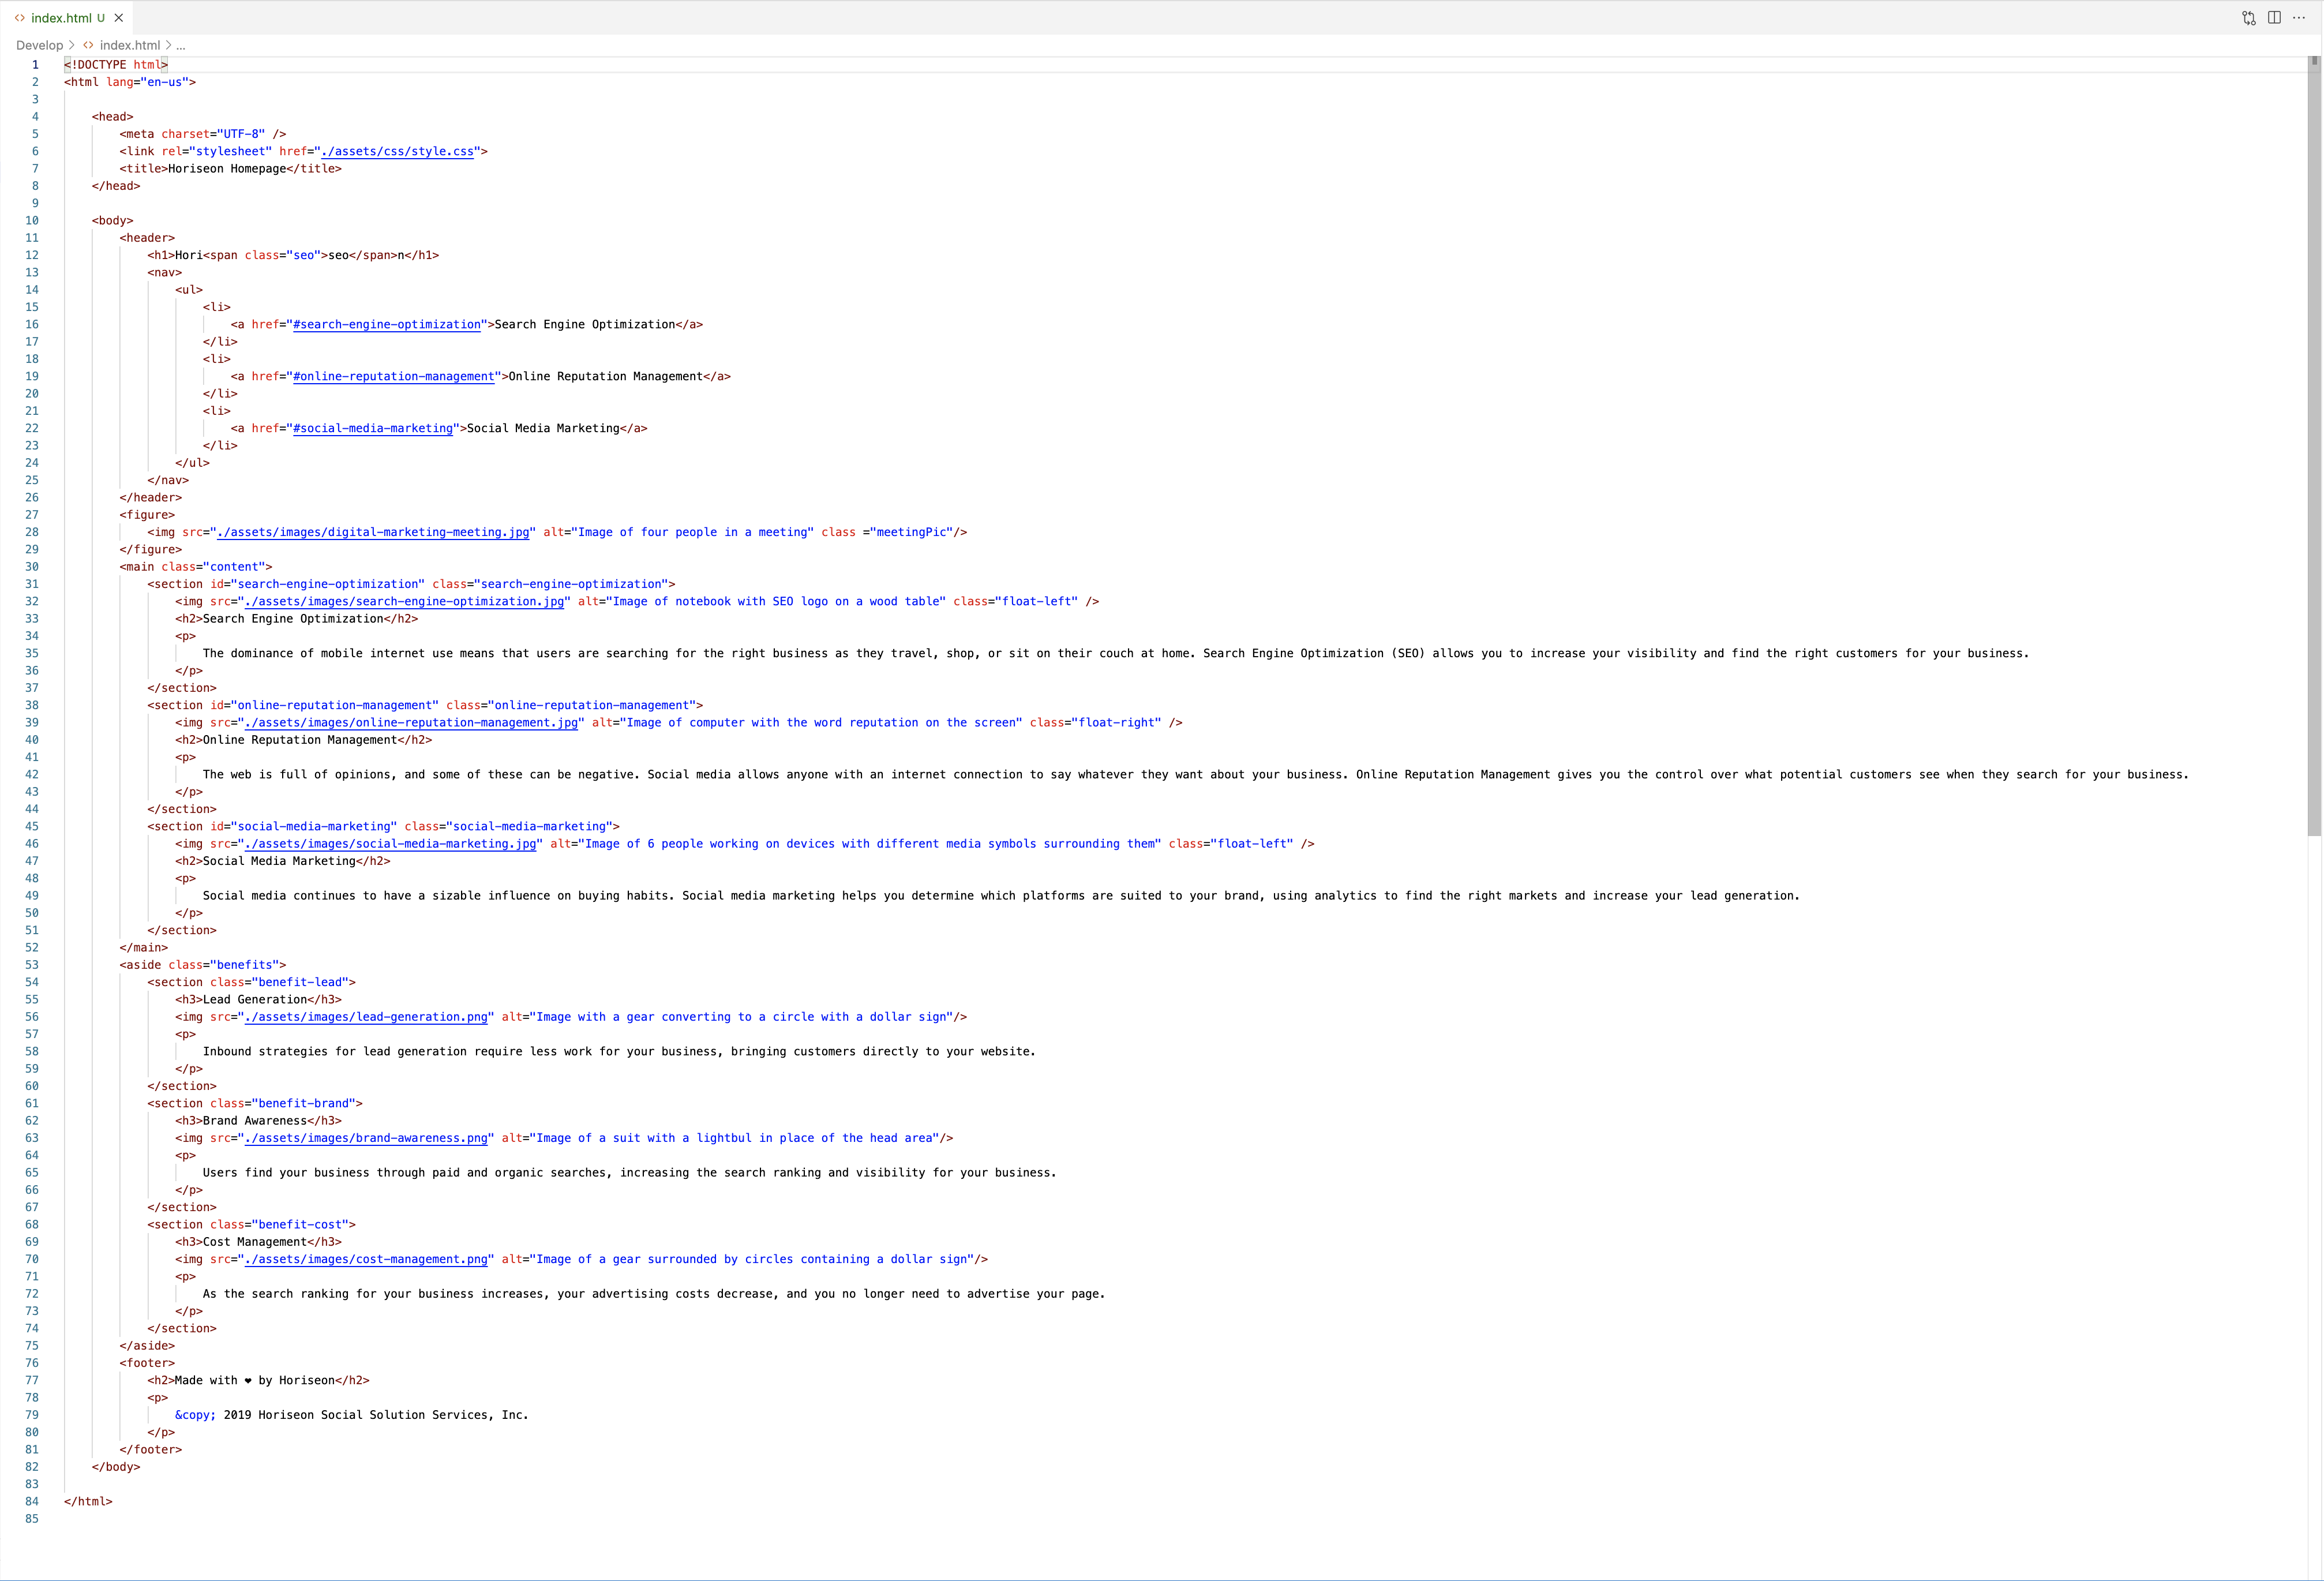Place cursor on the Horiseon Homepage title text

tap(227, 169)
